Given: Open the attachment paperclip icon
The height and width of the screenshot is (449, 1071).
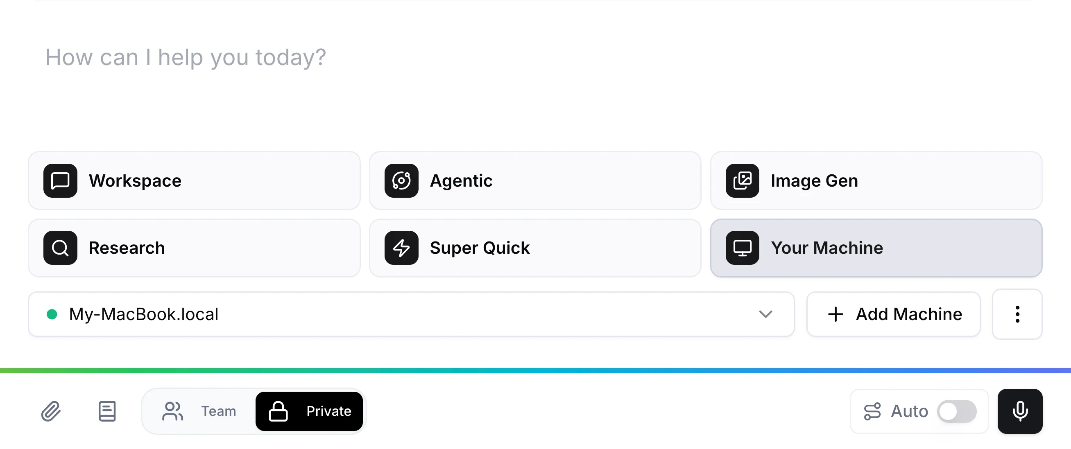Looking at the screenshot, I should 51,411.
